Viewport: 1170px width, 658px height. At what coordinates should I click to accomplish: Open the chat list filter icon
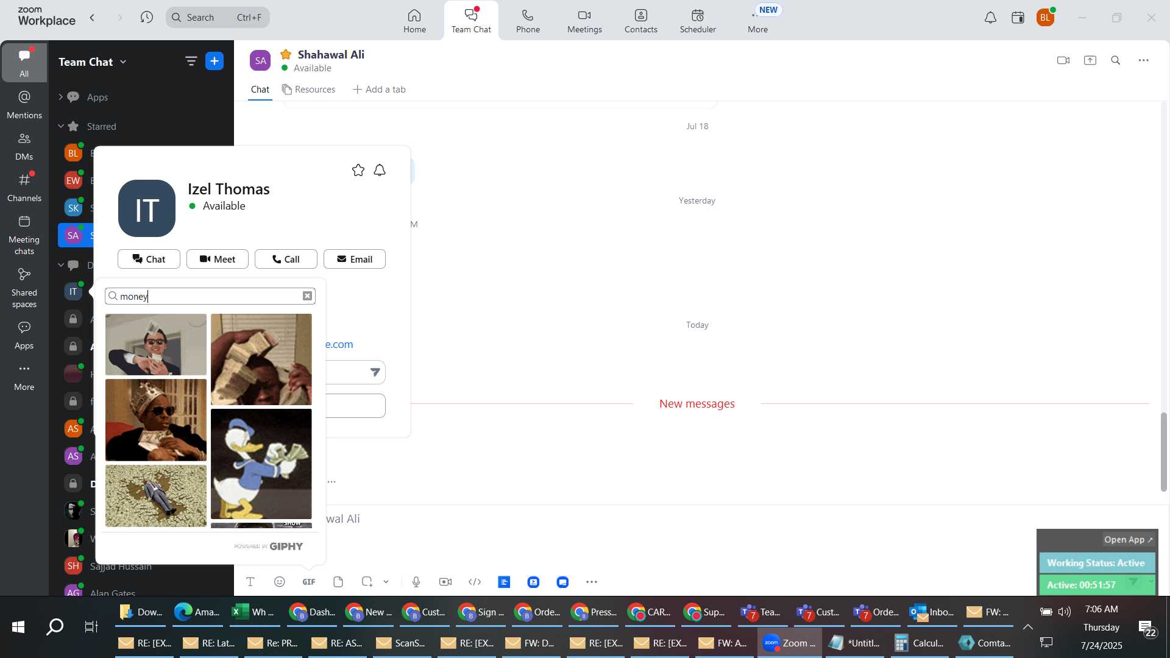coord(191,61)
